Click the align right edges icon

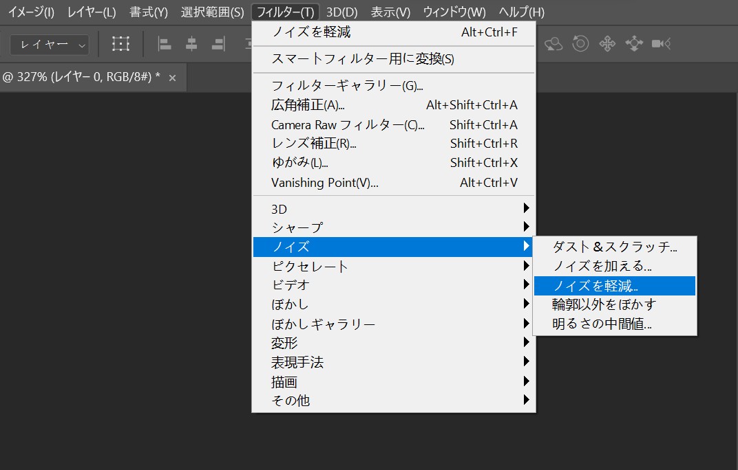point(218,43)
